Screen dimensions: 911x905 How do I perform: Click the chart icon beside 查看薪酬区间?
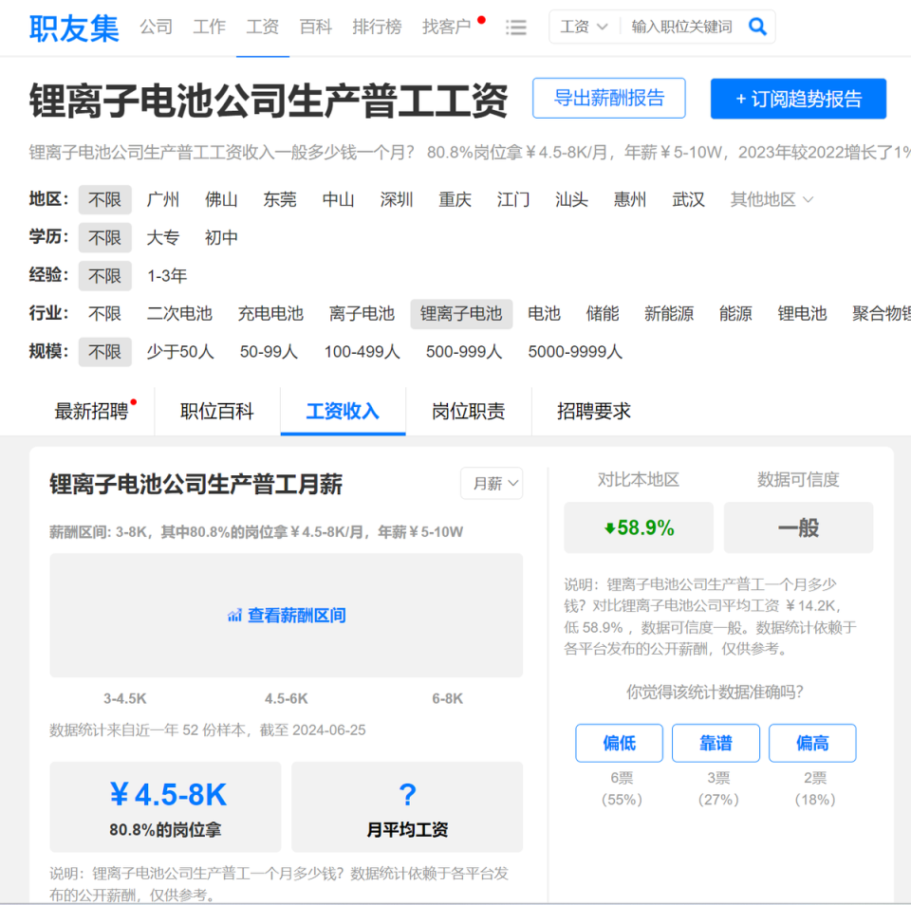point(234,615)
